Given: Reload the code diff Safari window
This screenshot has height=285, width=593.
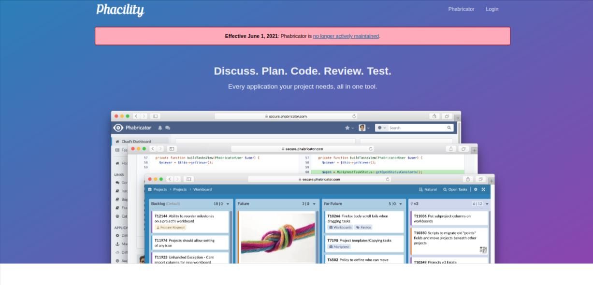Looking at the screenshot, I should click(371, 149).
